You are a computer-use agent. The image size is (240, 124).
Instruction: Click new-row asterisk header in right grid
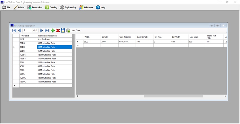point(80,45)
